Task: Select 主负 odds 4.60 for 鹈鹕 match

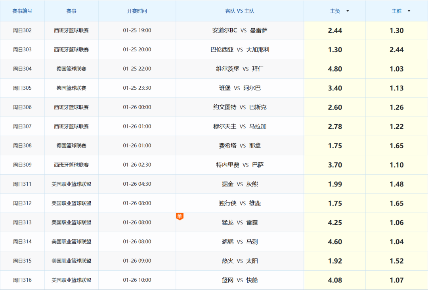Action: coord(334,241)
